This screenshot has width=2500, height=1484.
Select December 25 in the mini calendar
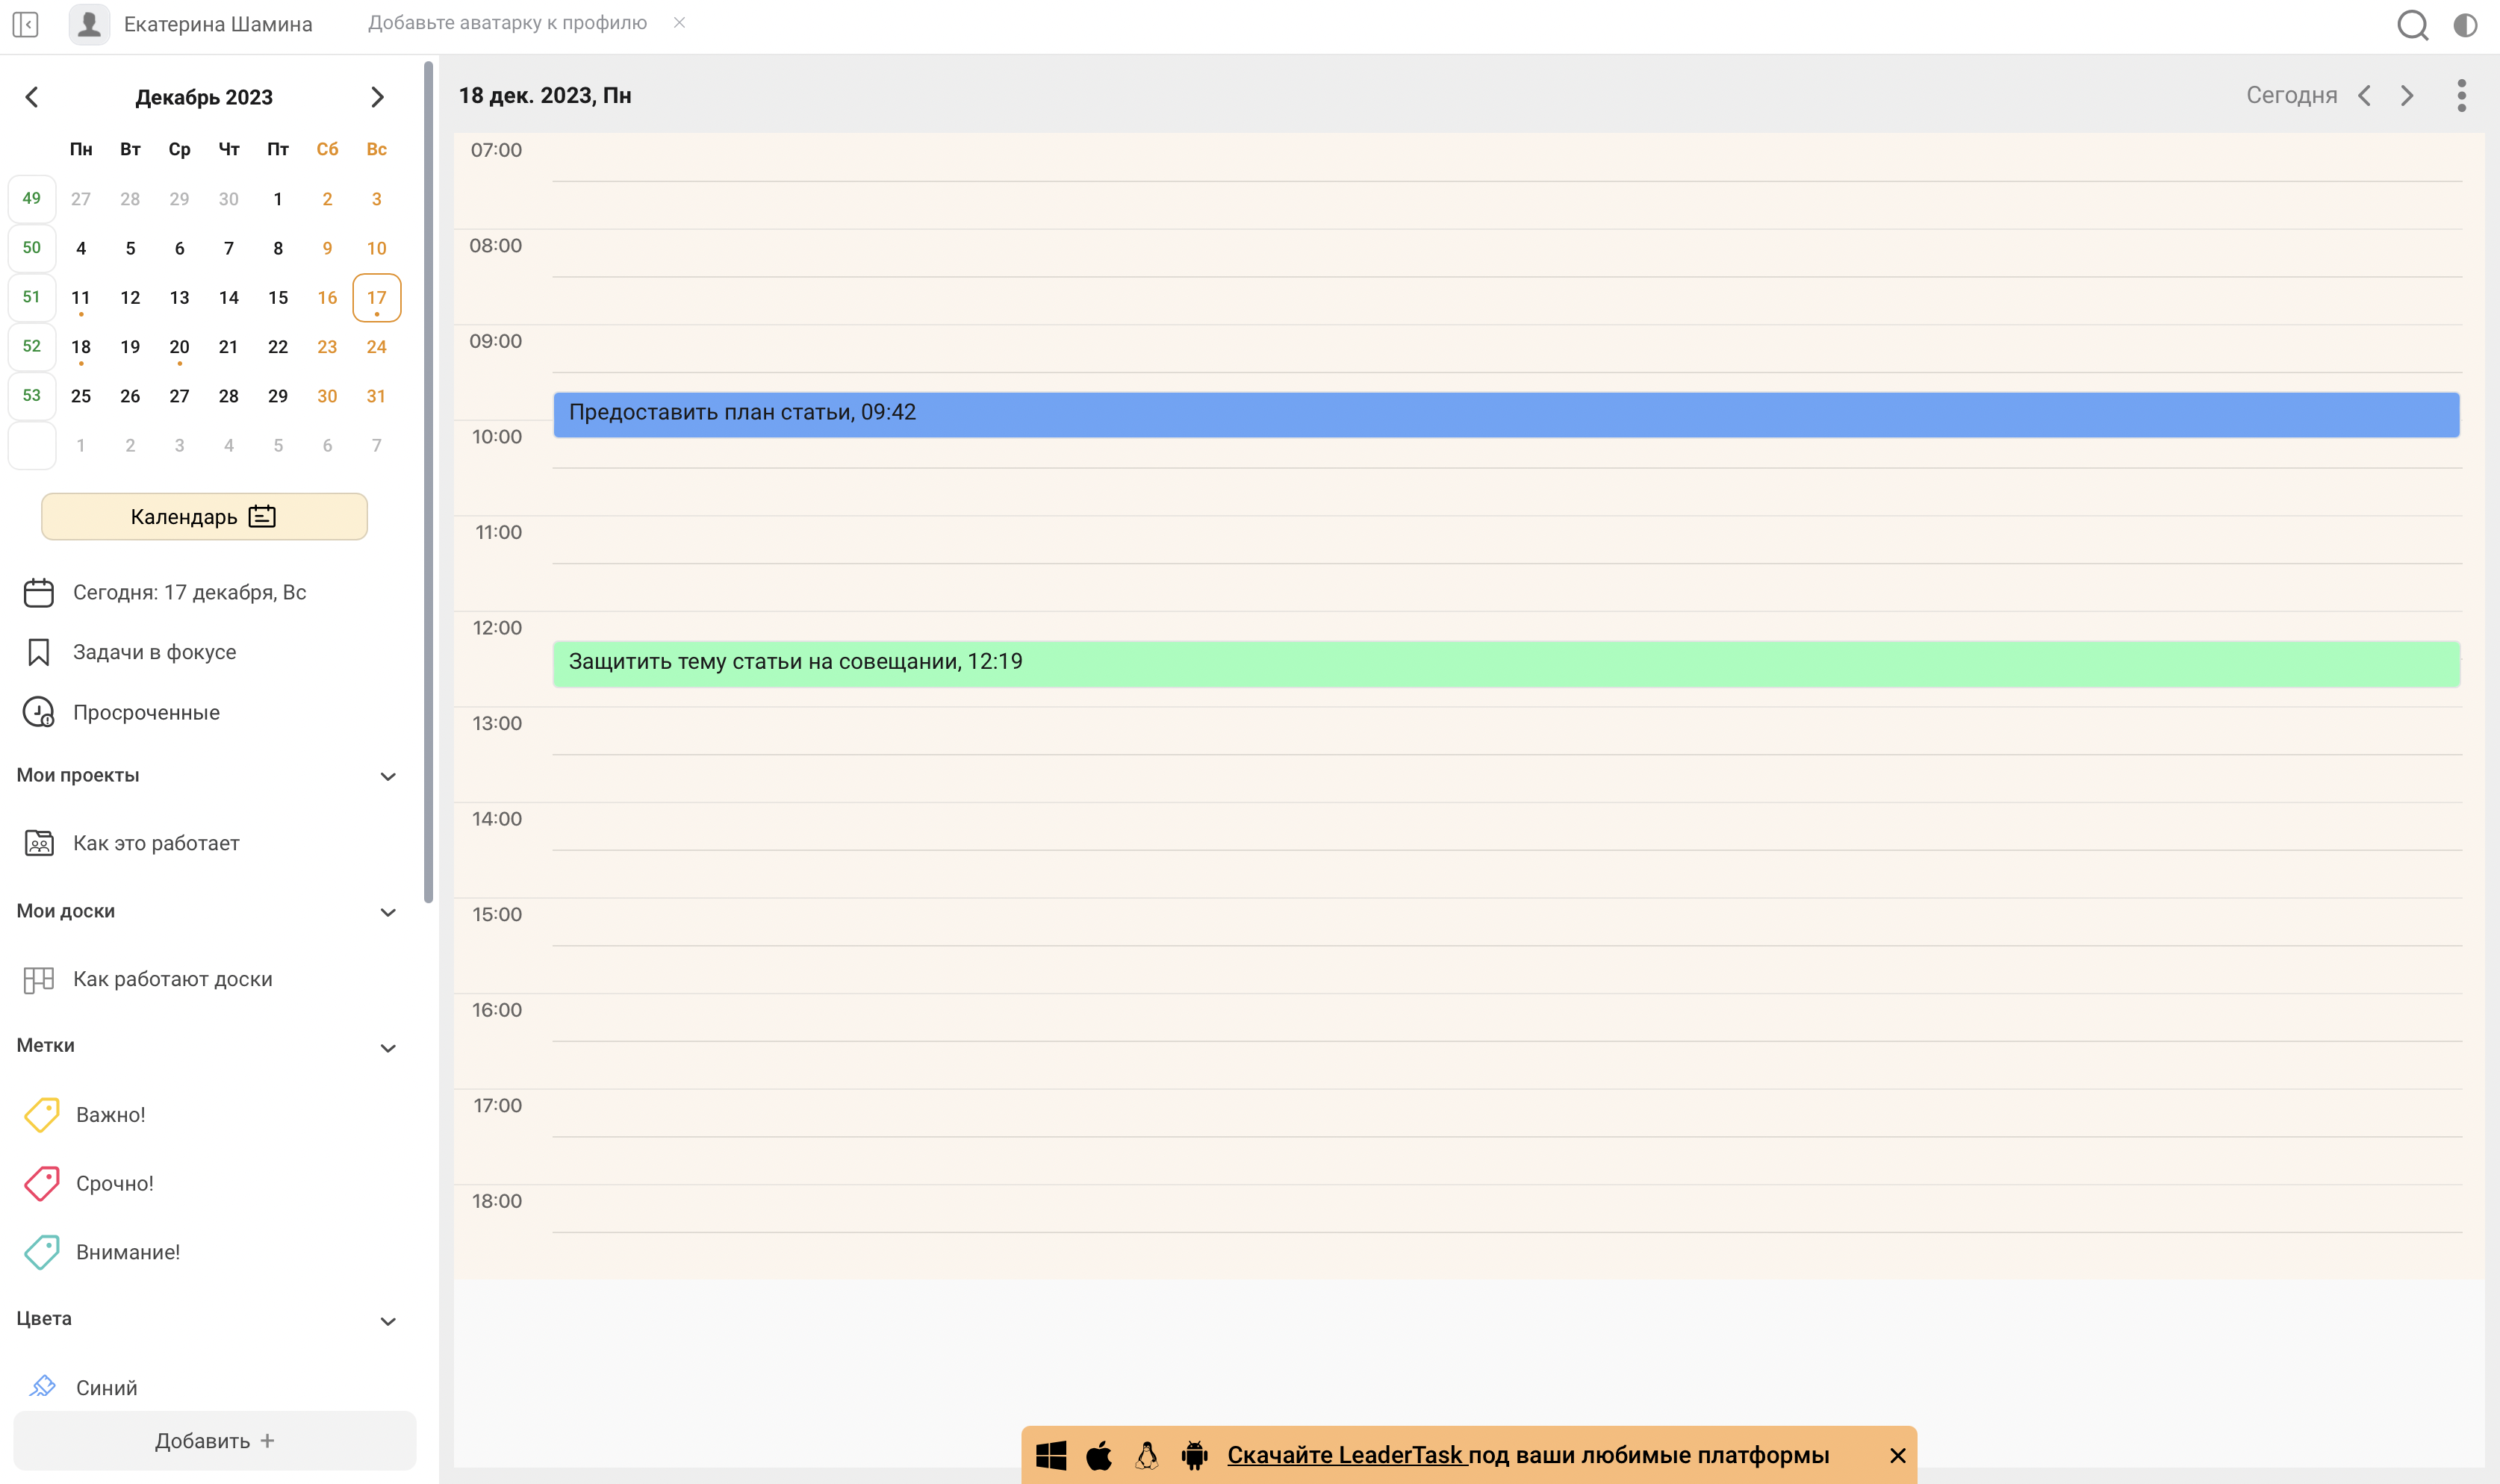pyautogui.click(x=81, y=396)
